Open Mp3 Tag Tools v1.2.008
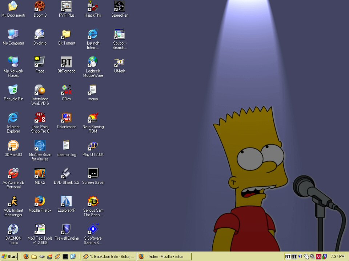Viewport: 349px width, 261px height. coord(40,234)
